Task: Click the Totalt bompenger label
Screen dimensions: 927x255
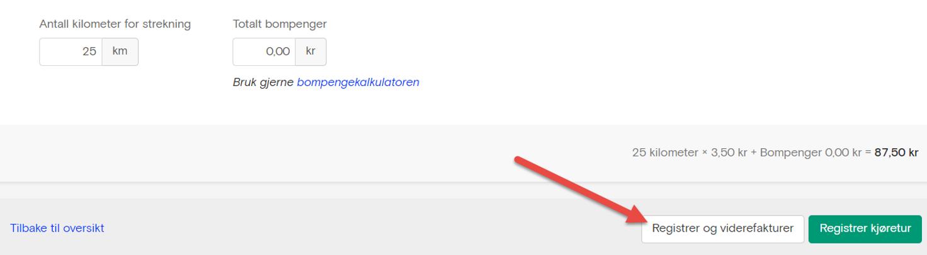Action: [x=280, y=24]
